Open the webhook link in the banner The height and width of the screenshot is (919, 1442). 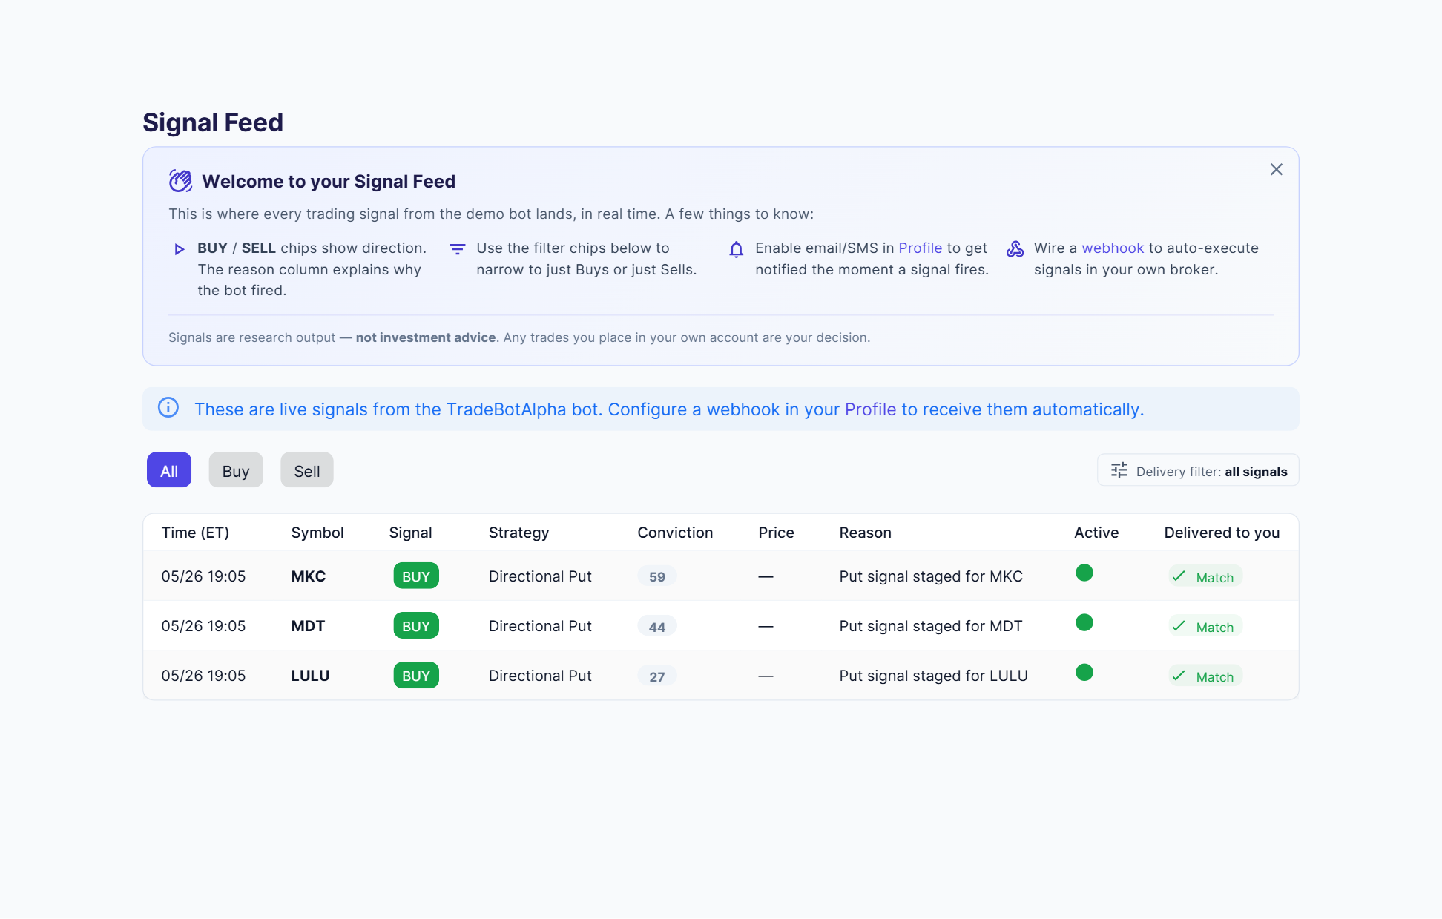(1113, 248)
